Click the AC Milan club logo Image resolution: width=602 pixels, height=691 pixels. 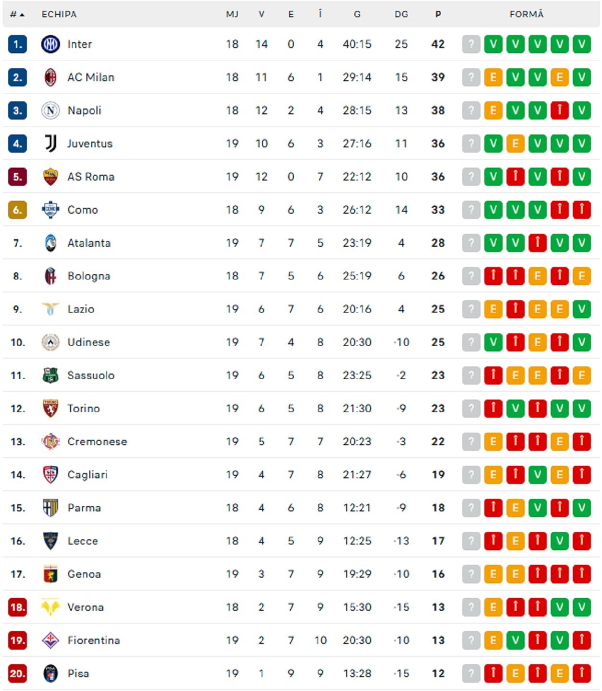(50, 77)
